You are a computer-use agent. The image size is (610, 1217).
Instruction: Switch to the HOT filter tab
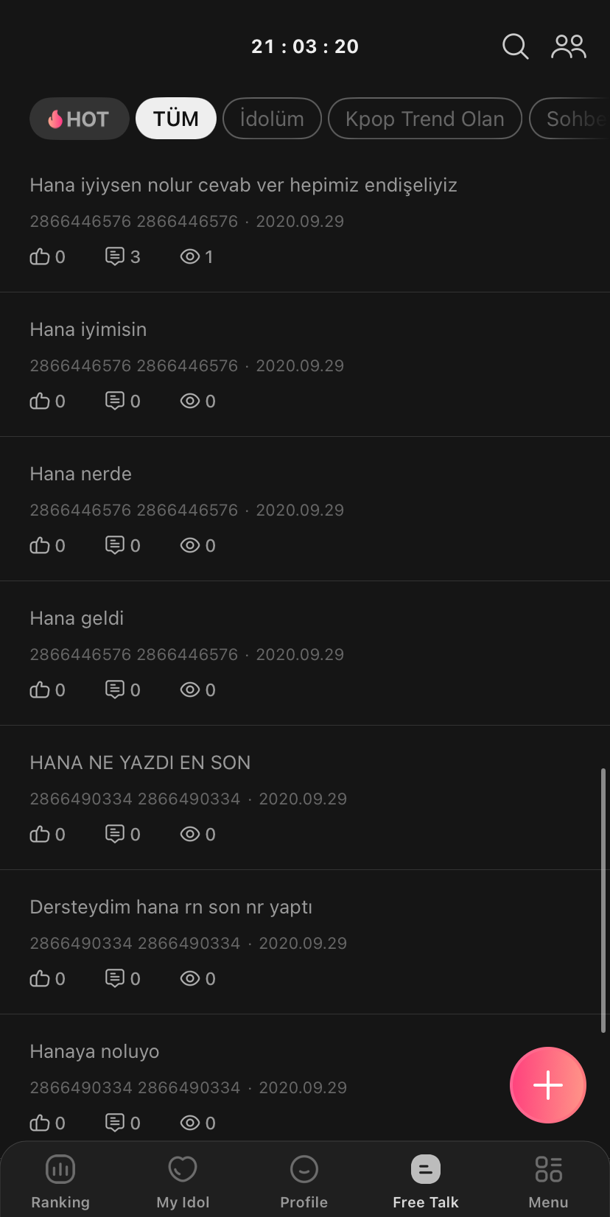tap(80, 119)
